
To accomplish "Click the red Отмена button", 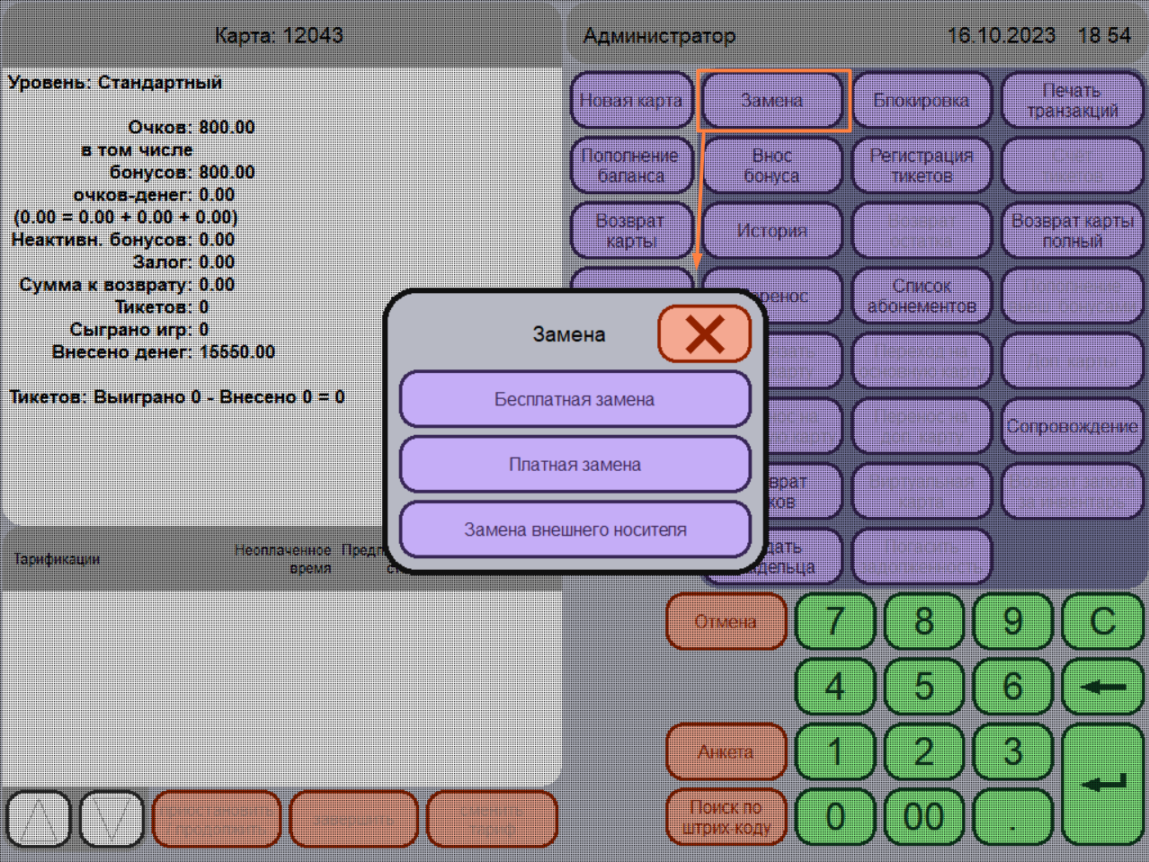I will tap(726, 621).
